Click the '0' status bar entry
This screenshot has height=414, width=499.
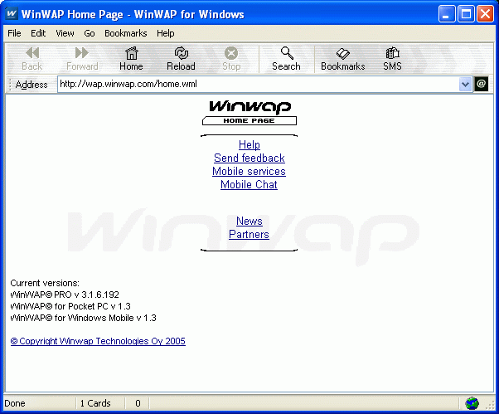(138, 403)
